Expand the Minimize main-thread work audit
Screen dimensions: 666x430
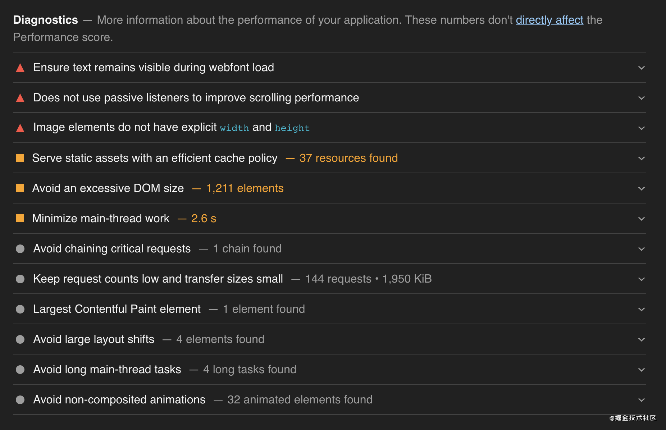pos(642,218)
